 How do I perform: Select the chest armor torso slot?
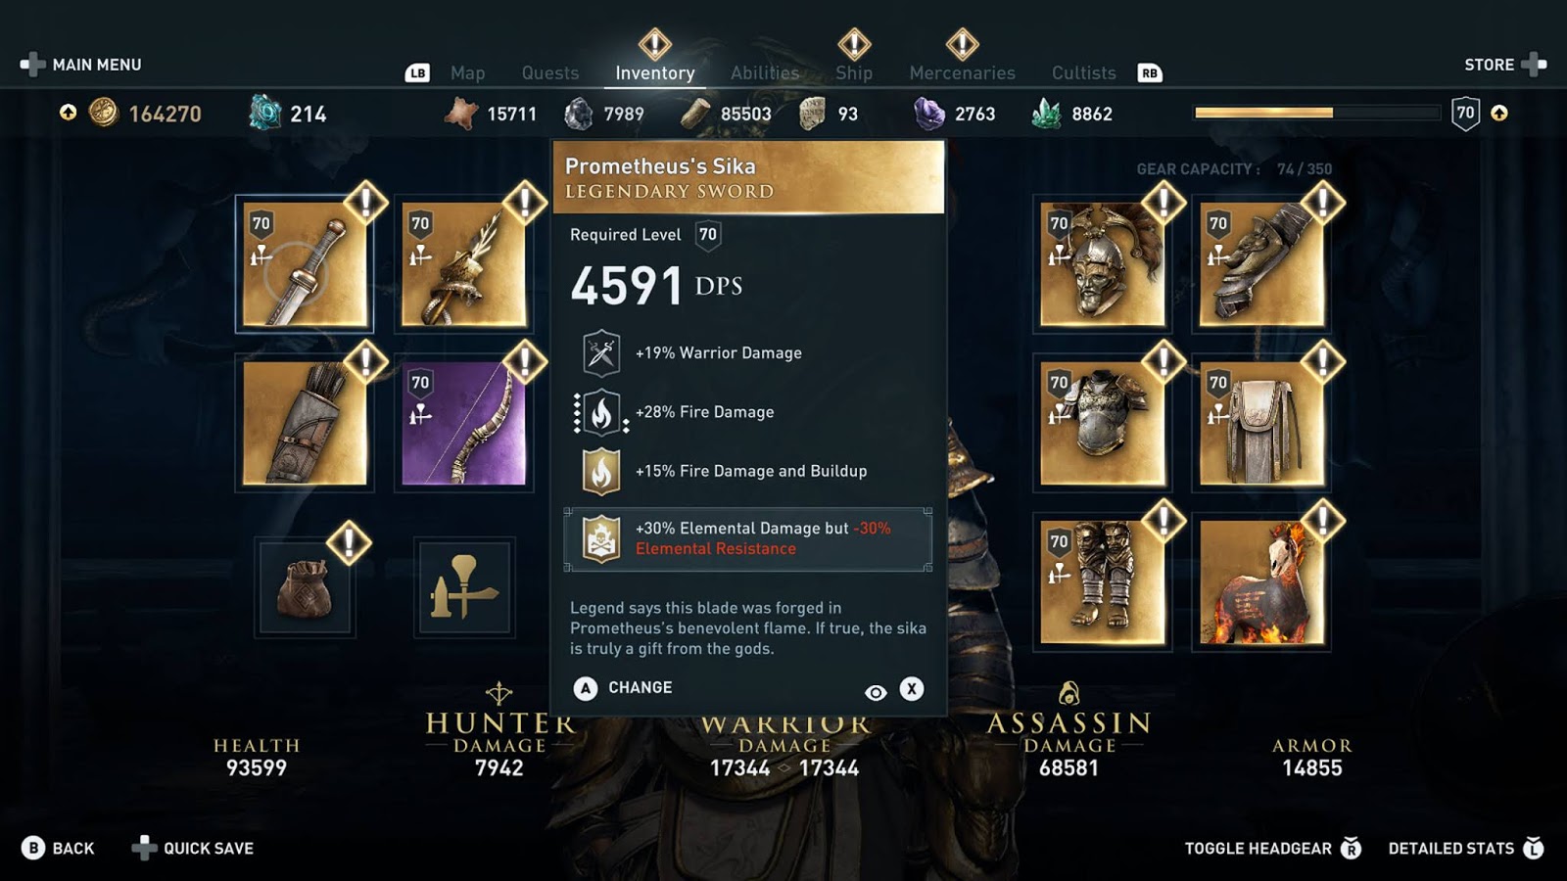pos(1102,423)
